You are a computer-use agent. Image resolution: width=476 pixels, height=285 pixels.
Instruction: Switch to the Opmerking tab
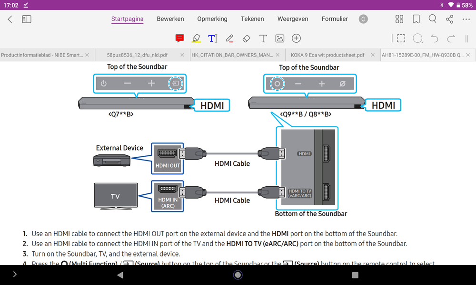212,19
